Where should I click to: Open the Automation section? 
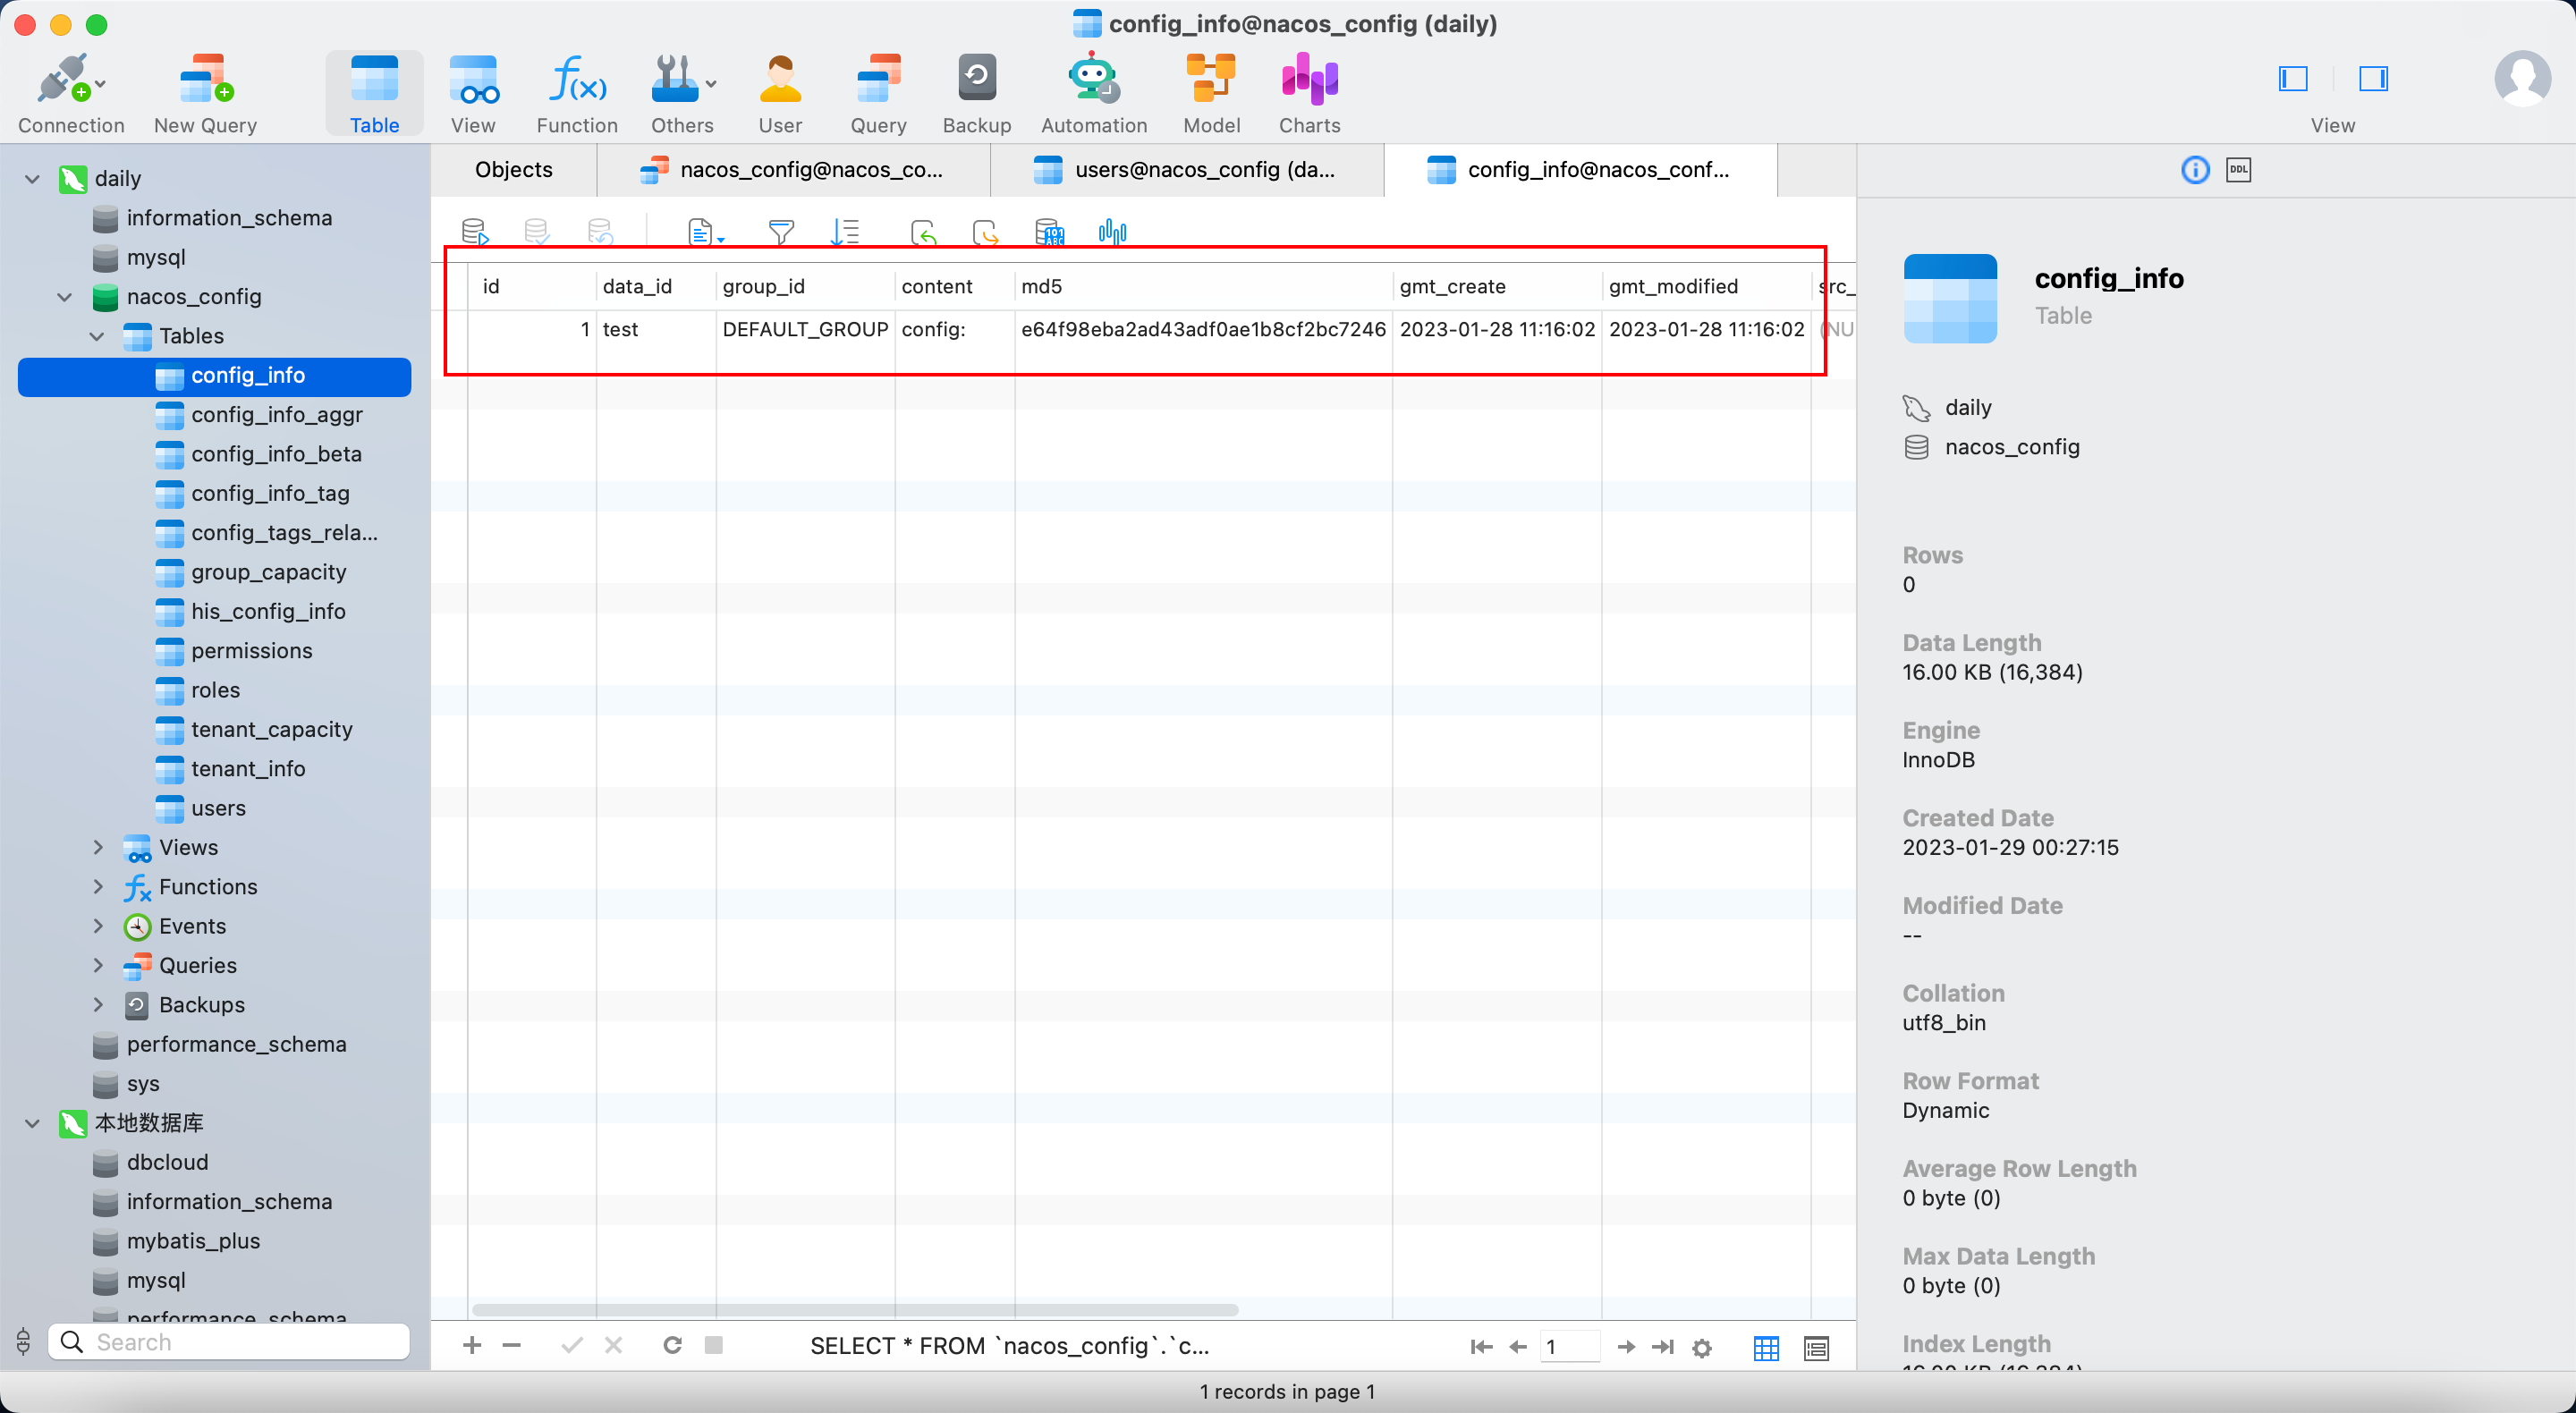pyautogui.click(x=1094, y=93)
